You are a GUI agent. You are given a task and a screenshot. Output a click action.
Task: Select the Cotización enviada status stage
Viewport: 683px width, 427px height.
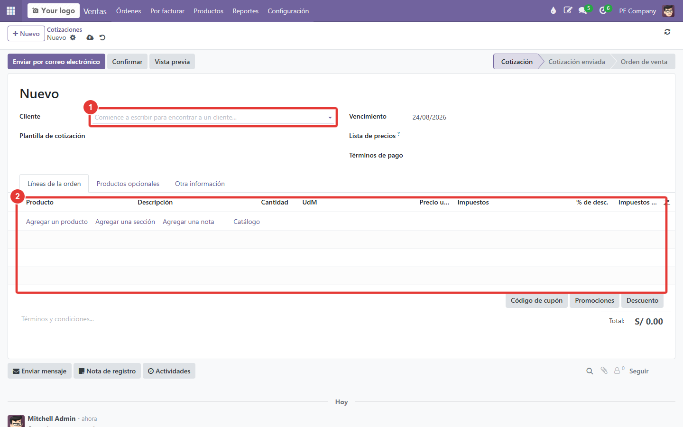click(576, 62)
